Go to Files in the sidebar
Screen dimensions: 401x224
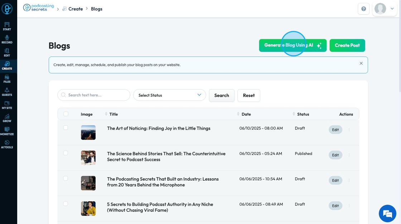tap(7, 79)
